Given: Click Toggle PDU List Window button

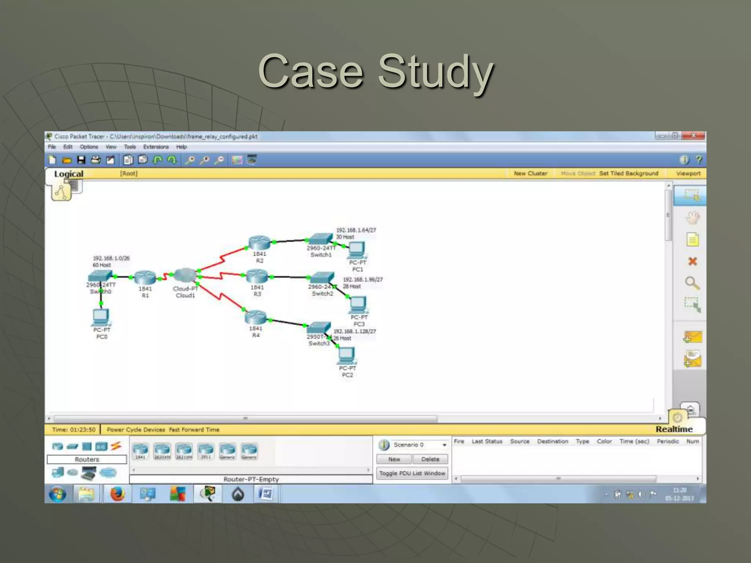Looking at the screenshot, I should 412,473.
